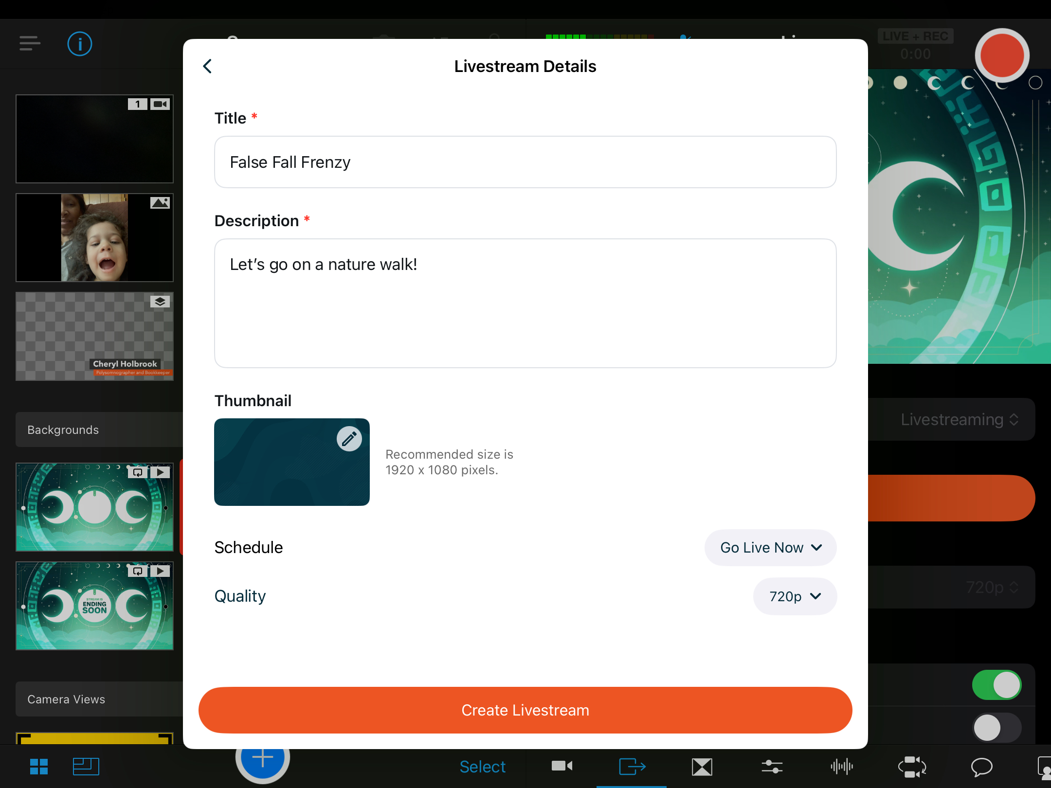Open the hamburger menu icon
Image resolution: width=1051 pixels, height=788 pixels.
click(x=30, y=43)
